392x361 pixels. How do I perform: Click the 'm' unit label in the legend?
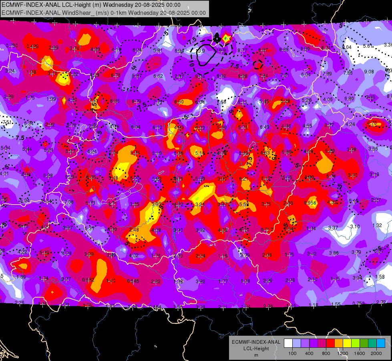click(x=256, y=355)
